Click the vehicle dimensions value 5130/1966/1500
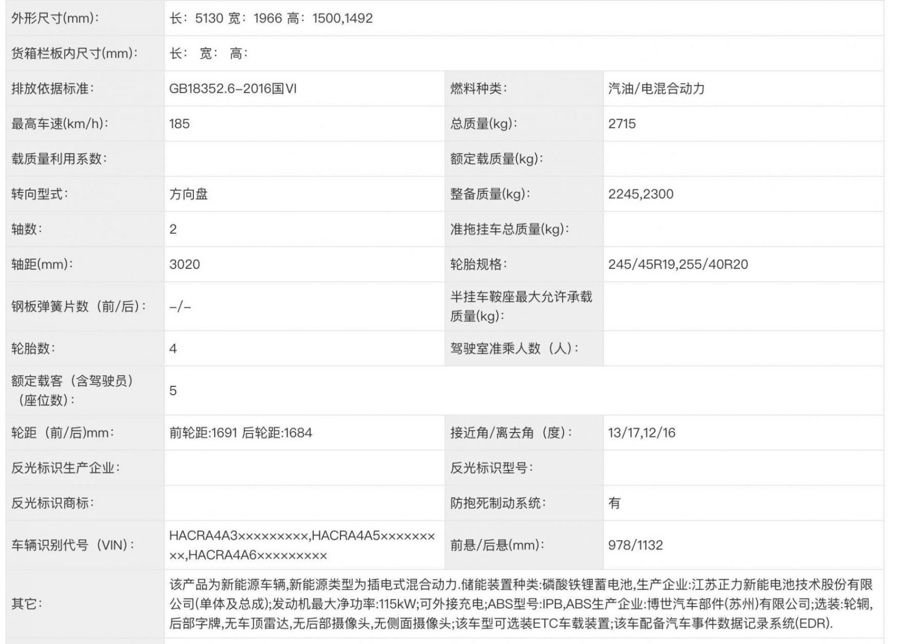Image resolution: width=905 pixels, height=644 pixels. (271, 18)
